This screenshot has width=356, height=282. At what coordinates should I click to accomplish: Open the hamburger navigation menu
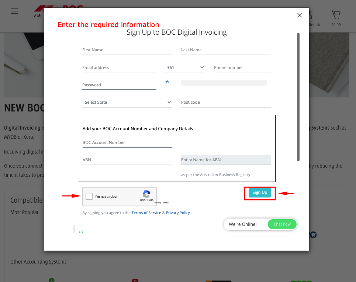[x=14, y=11]
